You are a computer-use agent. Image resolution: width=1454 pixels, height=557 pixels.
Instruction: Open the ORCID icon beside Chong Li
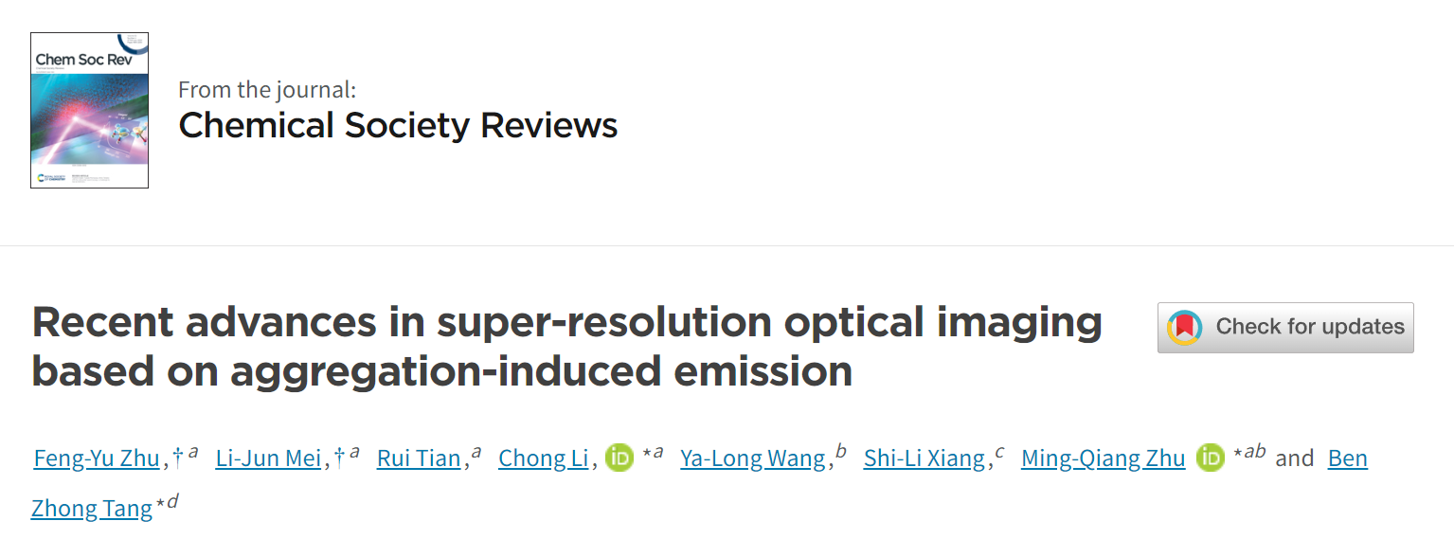click(x=619, y=458)
